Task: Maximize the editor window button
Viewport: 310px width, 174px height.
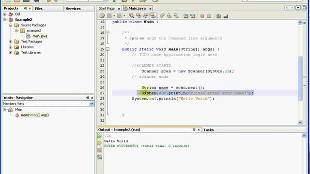Action: tap(304, 8)
